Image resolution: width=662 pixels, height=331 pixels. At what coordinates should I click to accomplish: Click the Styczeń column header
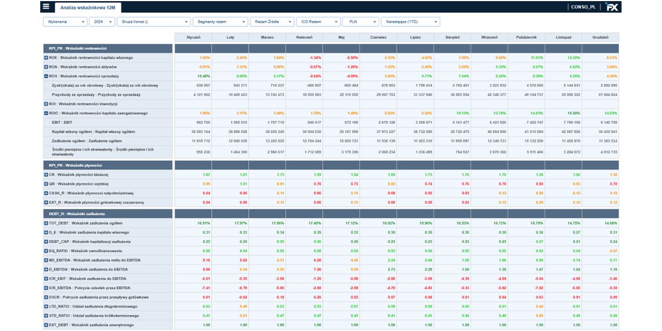193,37
